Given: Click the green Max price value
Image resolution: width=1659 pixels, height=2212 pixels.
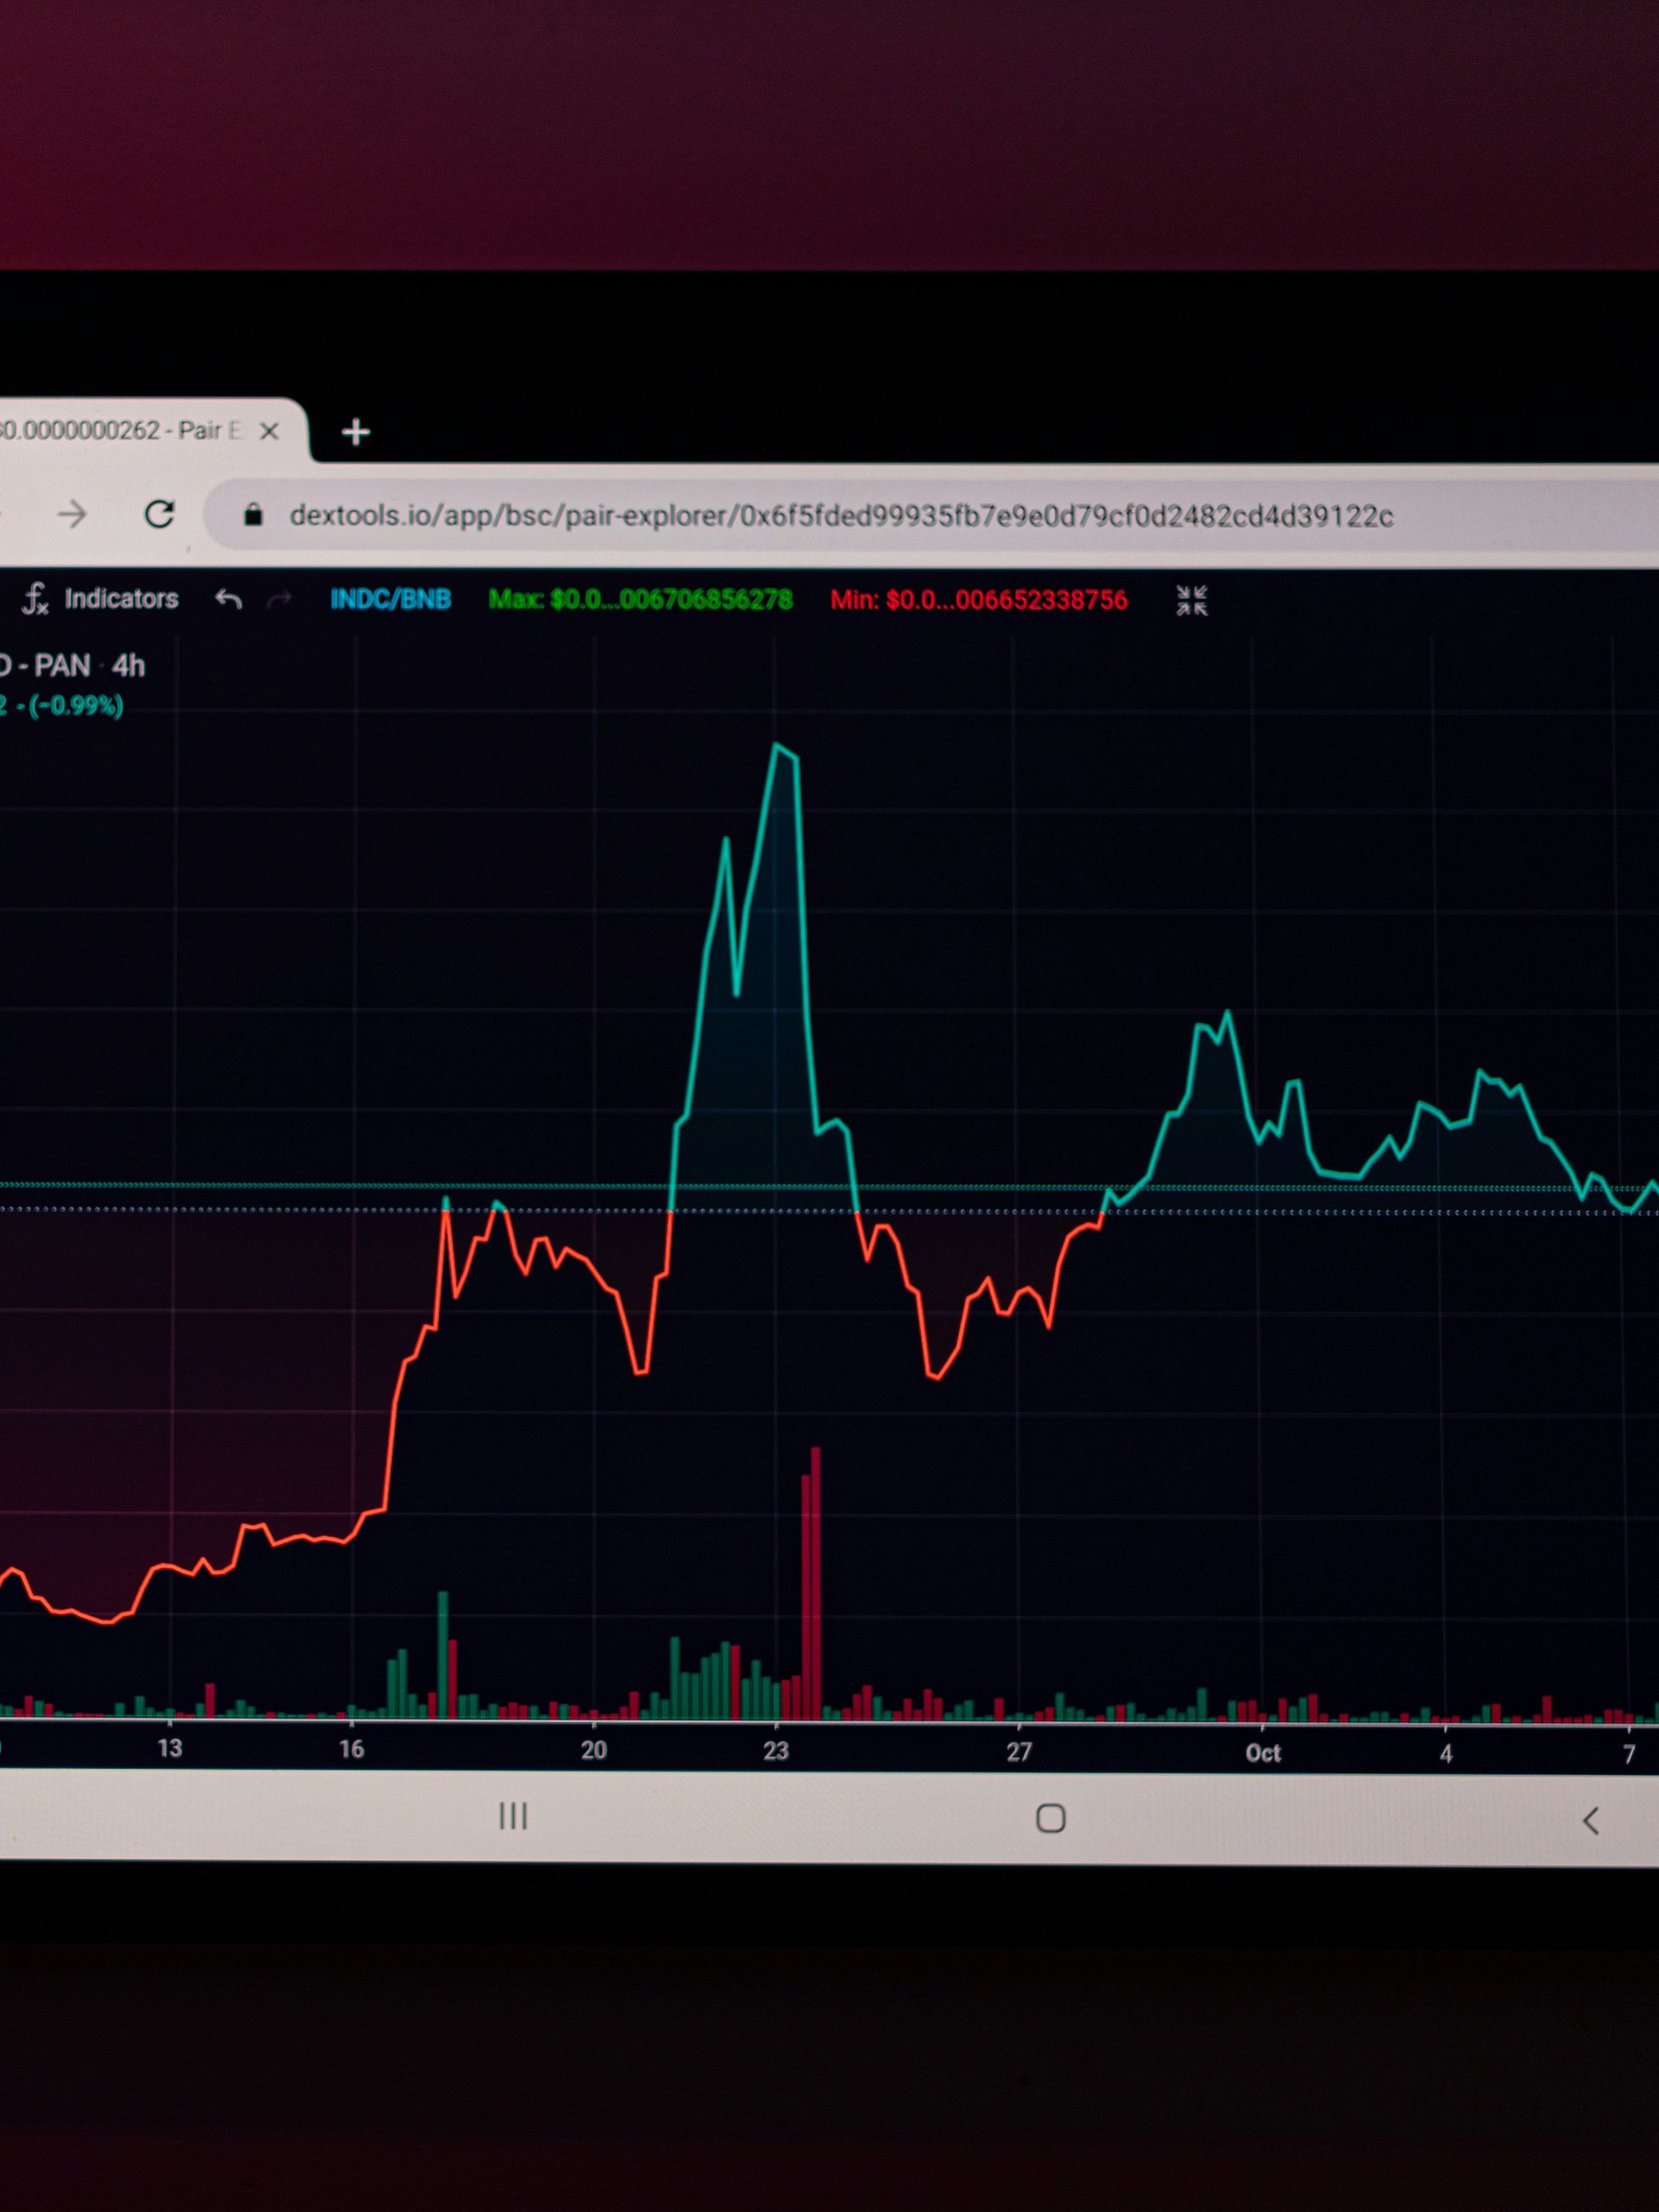Looking at the screenshot, I should (640, 600).
